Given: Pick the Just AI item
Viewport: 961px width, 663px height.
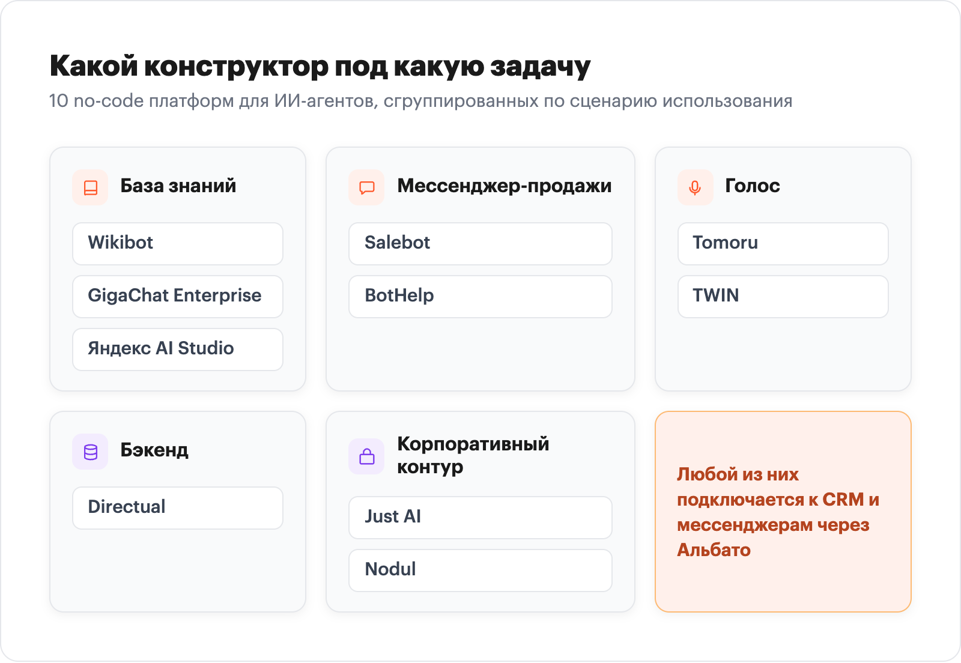Looking at the screenshot, I should tap(480, 517).
